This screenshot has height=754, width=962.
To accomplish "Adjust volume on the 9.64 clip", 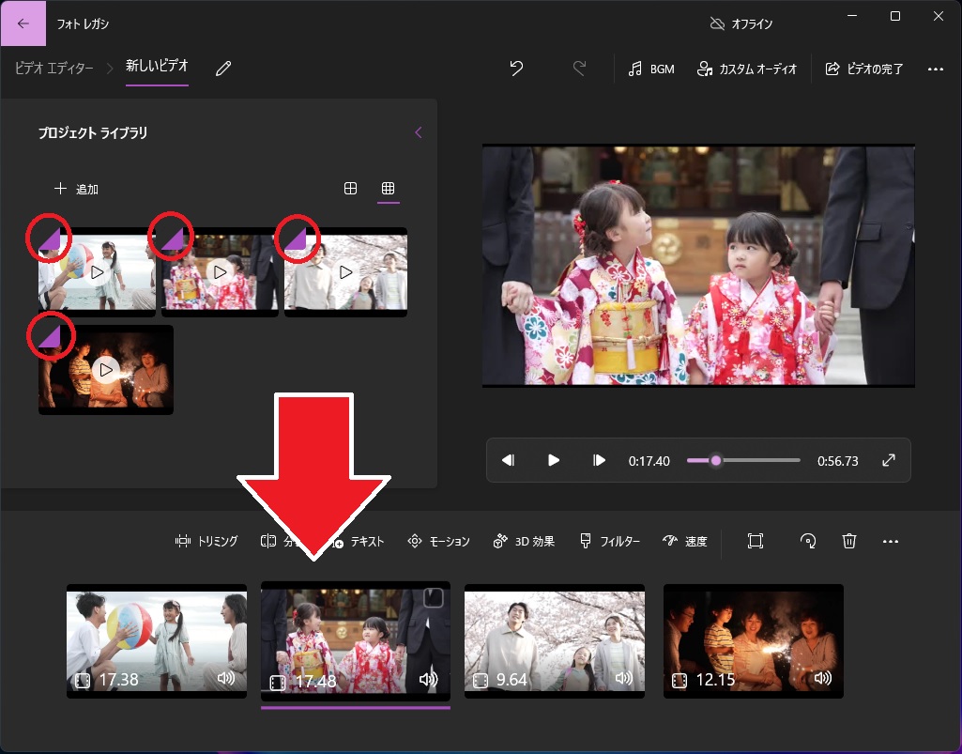I will (624, 678).
